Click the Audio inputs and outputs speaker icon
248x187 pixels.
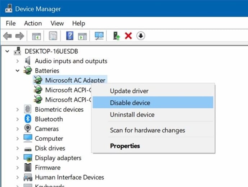(28, 61)
